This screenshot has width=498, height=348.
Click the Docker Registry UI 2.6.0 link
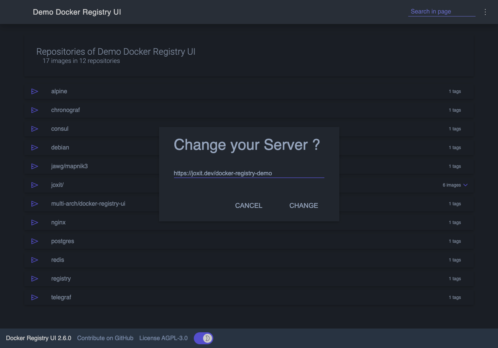click(x=39, y=338)
